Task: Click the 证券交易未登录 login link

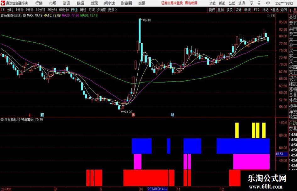Action: pyautogui.click(x=172, y=3)
